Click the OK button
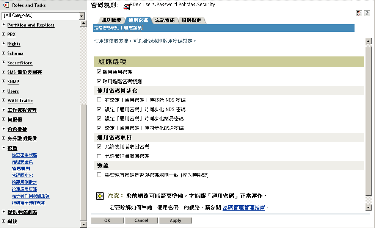 pos(107,220)
